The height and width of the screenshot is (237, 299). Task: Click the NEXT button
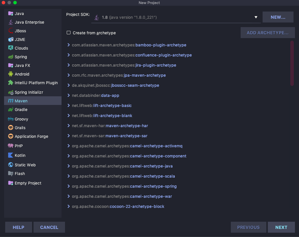[281, 227]
